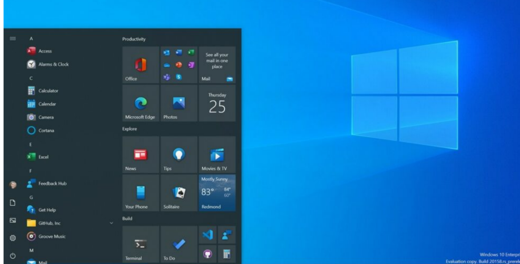Image resolution: width=520 pixels, height=264 pixels.
Task: Open Outlook in the Office apps folder tile
Action: coord(166,53)
